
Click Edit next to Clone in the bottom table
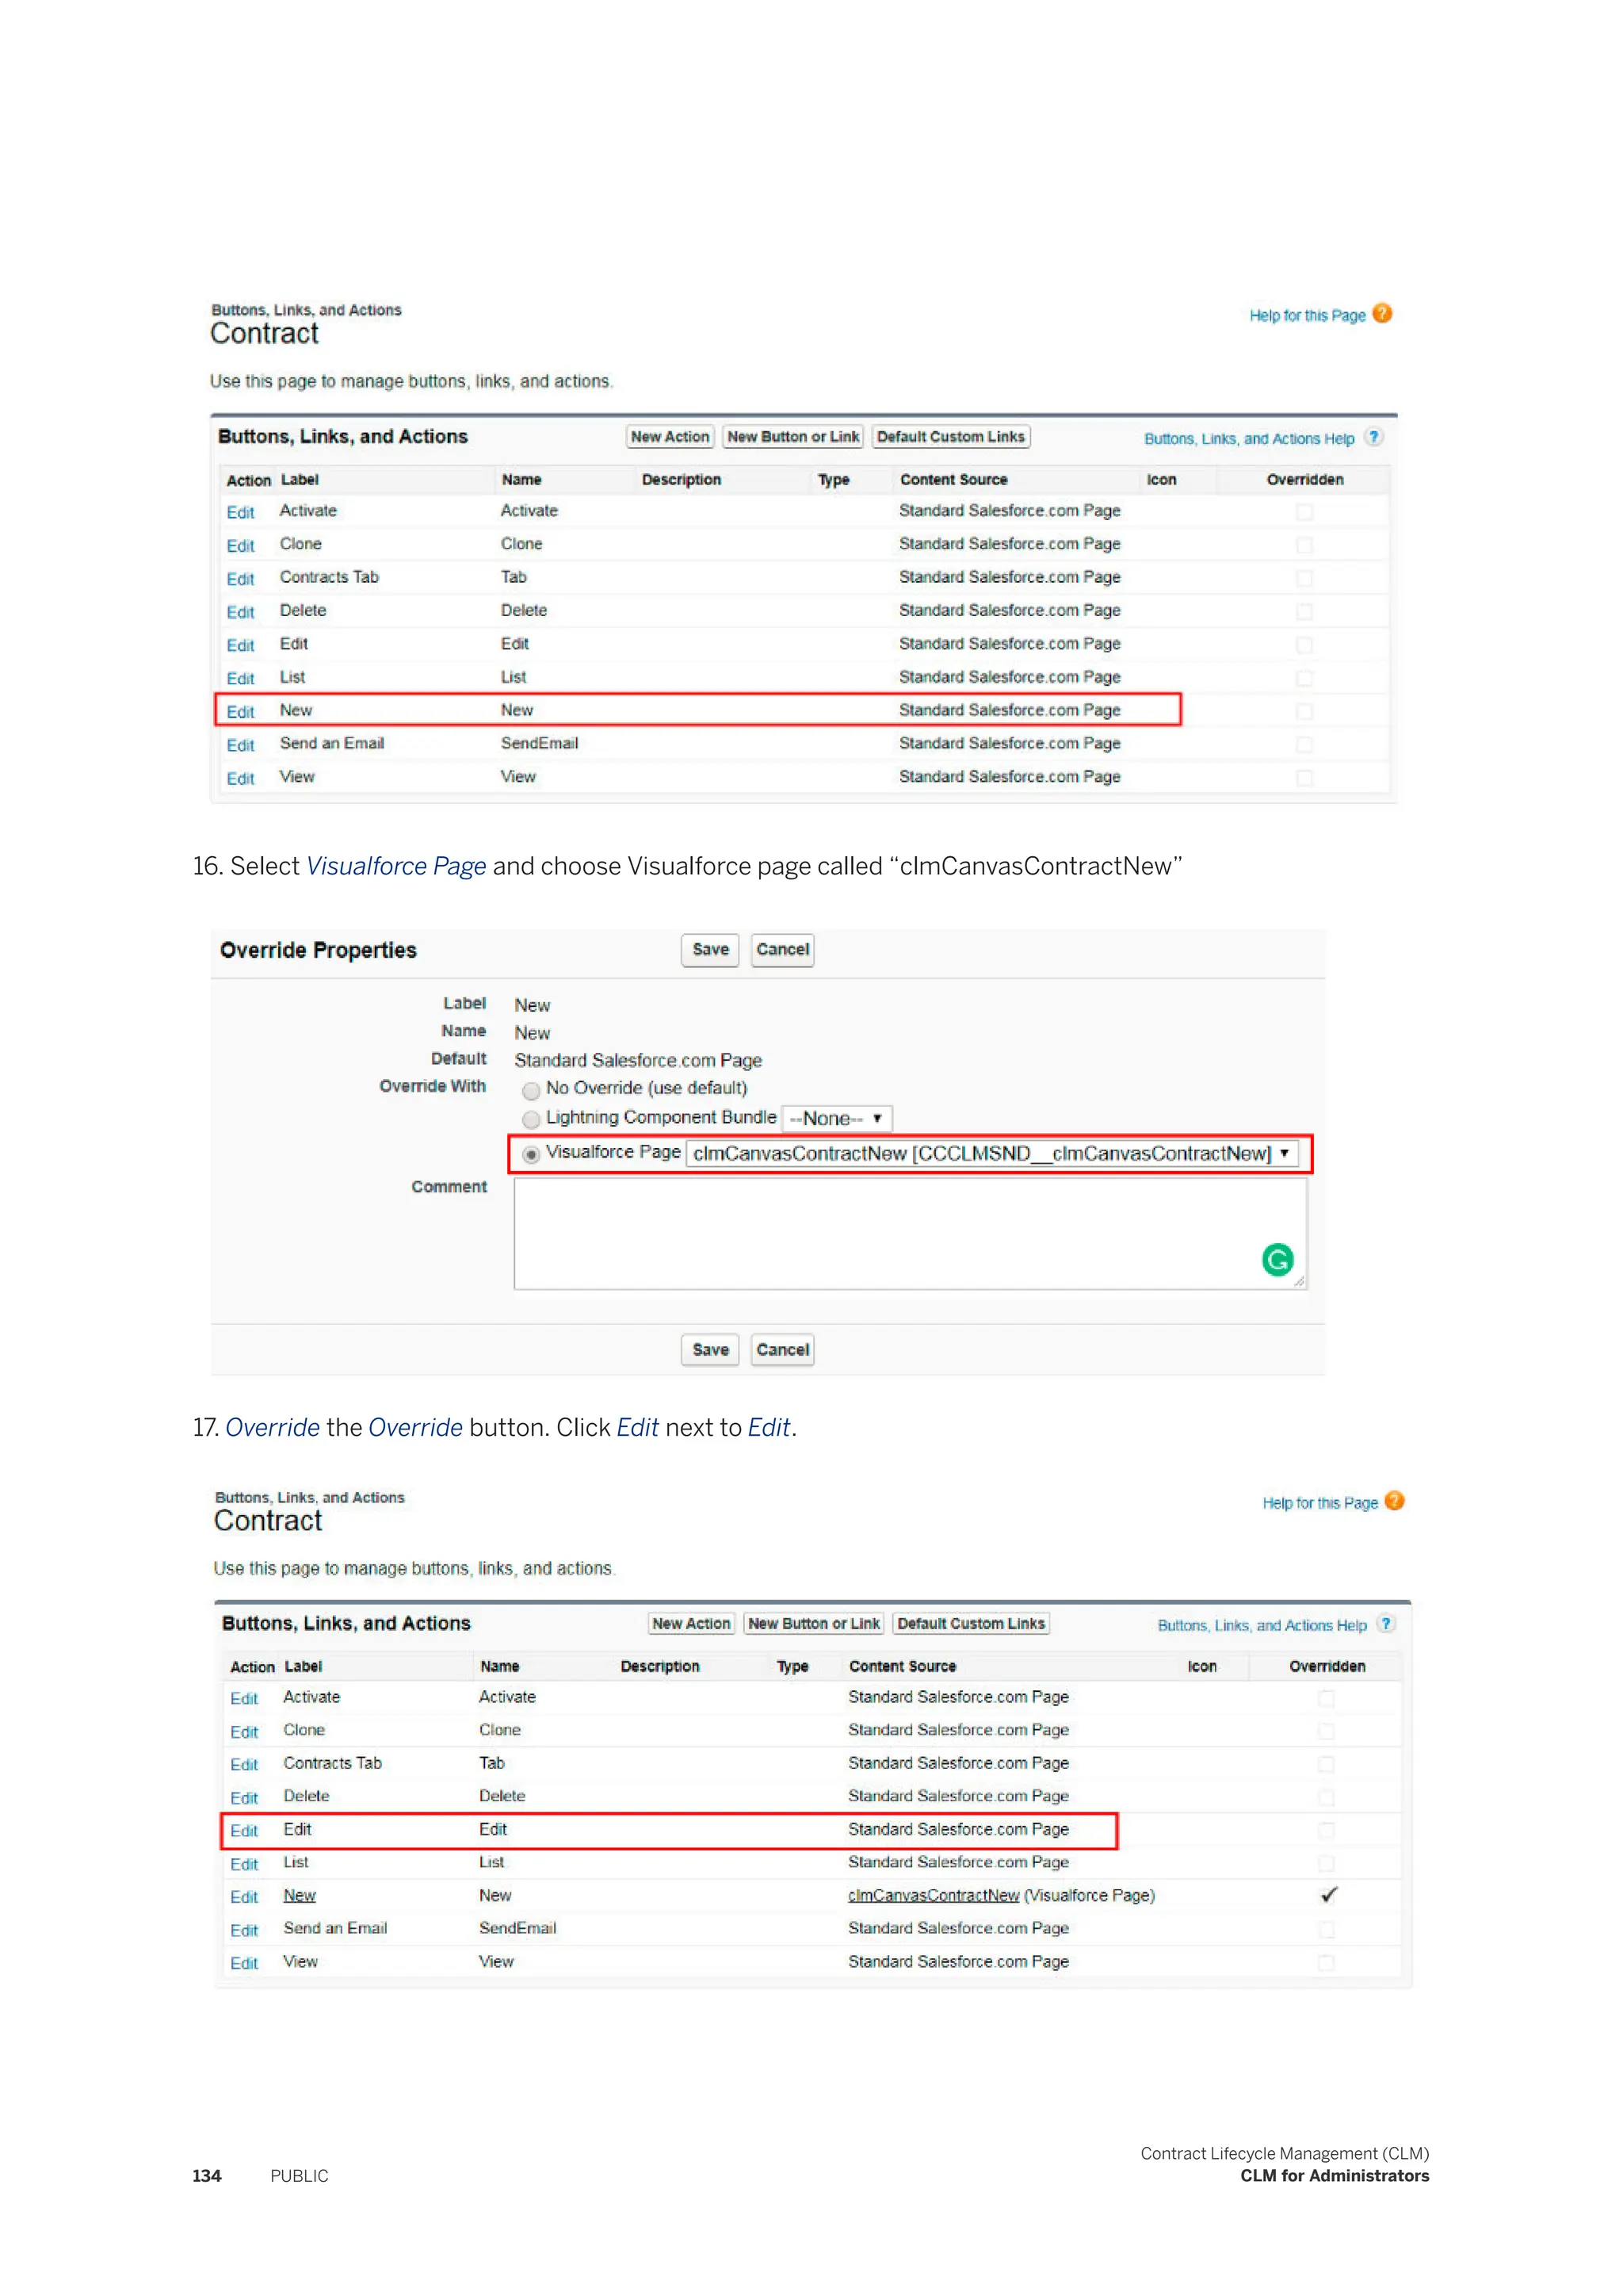(x=244, y=1731)
